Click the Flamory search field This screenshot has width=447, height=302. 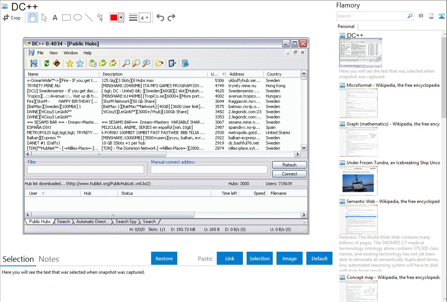[x=371, y=16]
